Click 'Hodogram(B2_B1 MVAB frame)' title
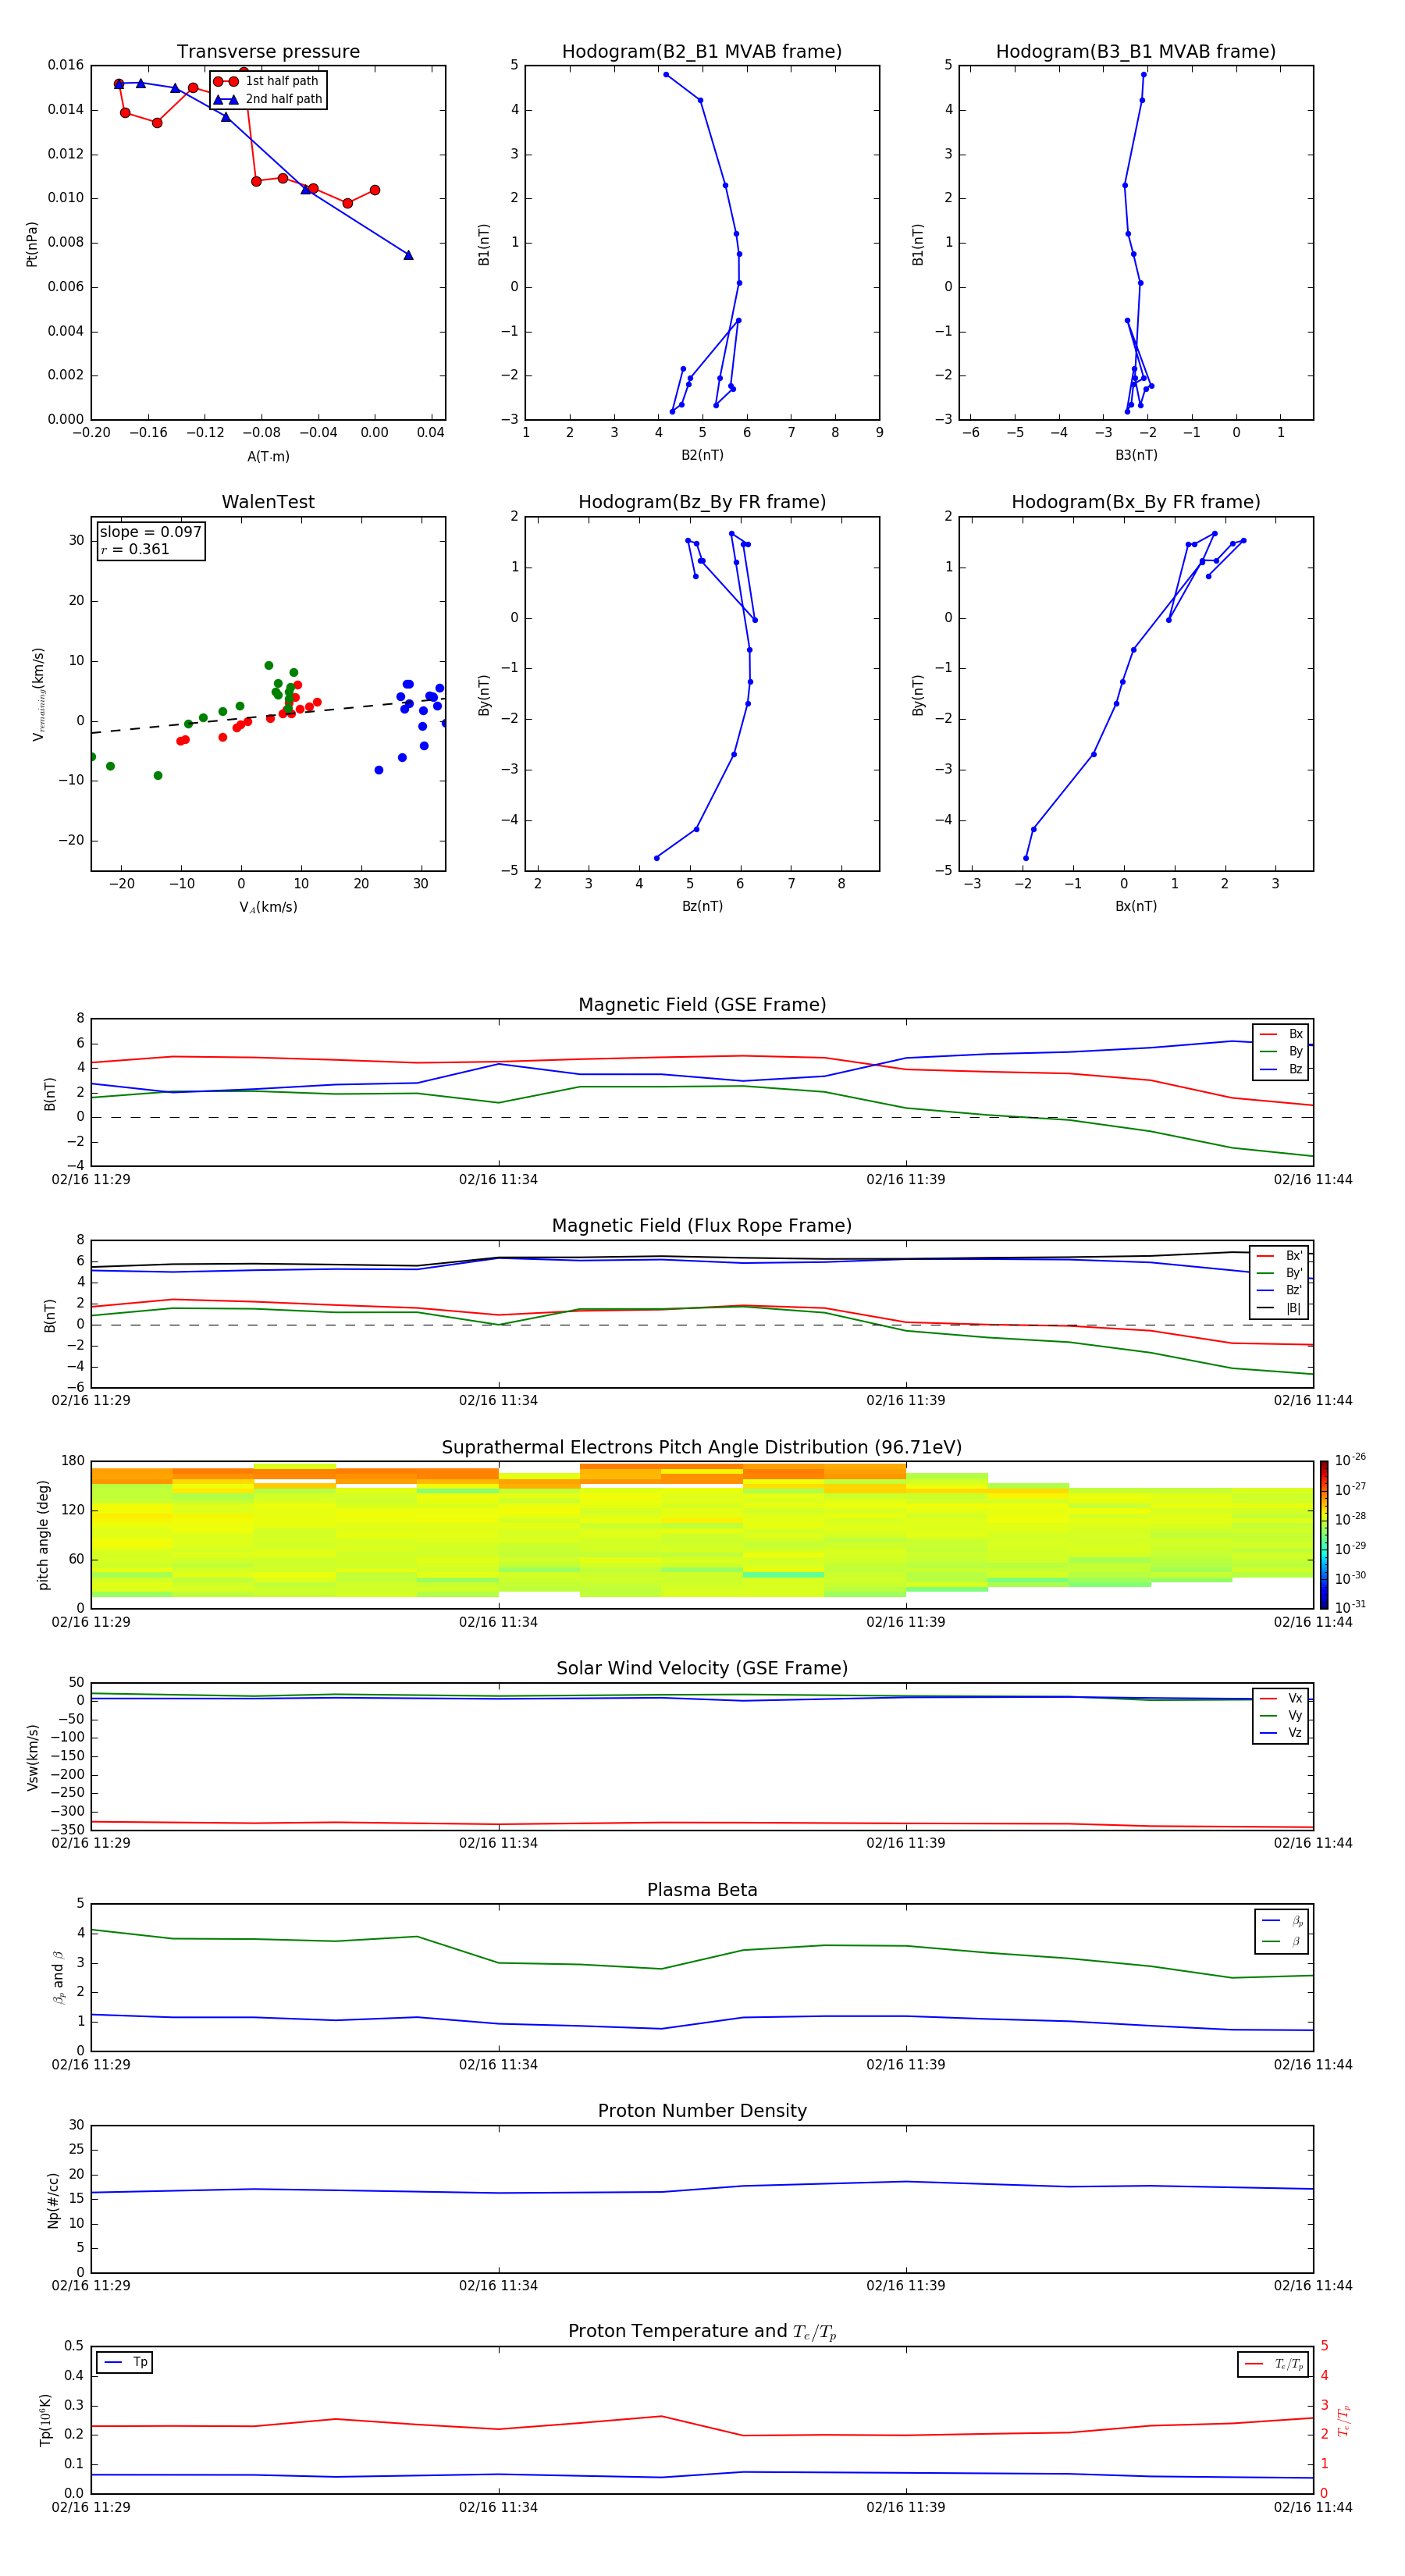Screen dimensions: 1405x2576 point(702,51)
